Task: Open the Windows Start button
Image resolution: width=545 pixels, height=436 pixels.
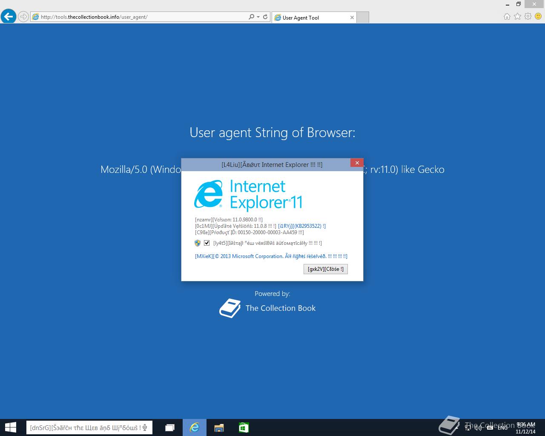Action: click(x=10, y=427)
